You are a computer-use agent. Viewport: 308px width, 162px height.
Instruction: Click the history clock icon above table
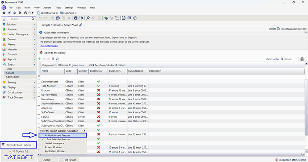[x=57, y=59]
